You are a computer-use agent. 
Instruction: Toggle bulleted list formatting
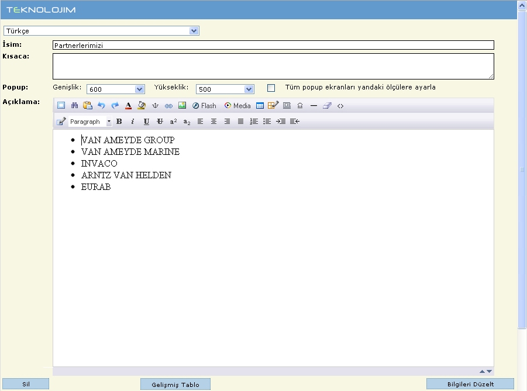(267, 121)
